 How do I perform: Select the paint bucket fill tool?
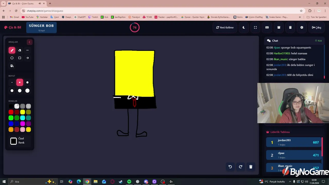(12, 66)
